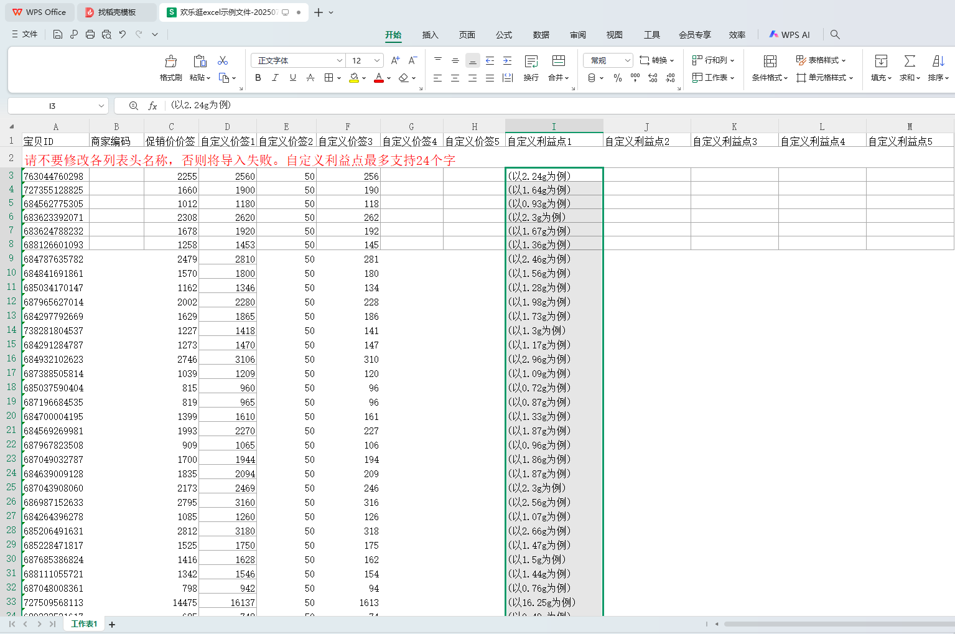The height and width of the screenshot is (634, 955).
Task: Click the yellow fill color swatch
Action: 353,78
